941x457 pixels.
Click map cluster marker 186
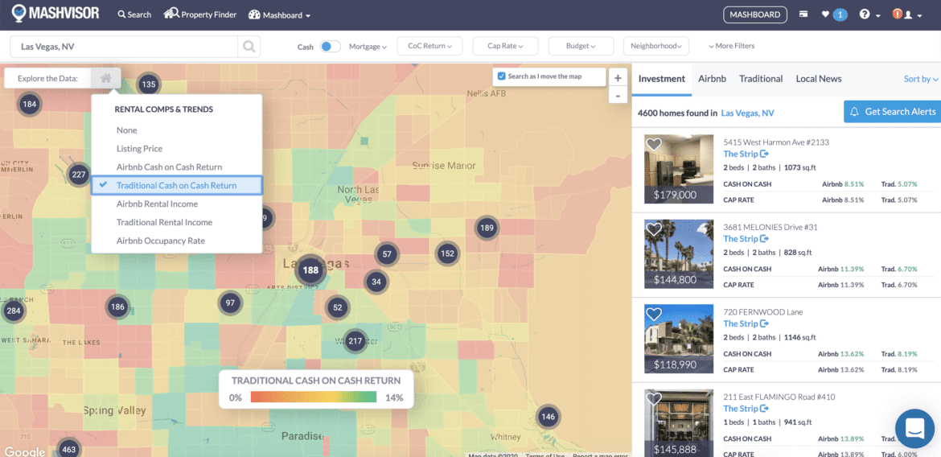pyautogui.click(x=117, y=307)
